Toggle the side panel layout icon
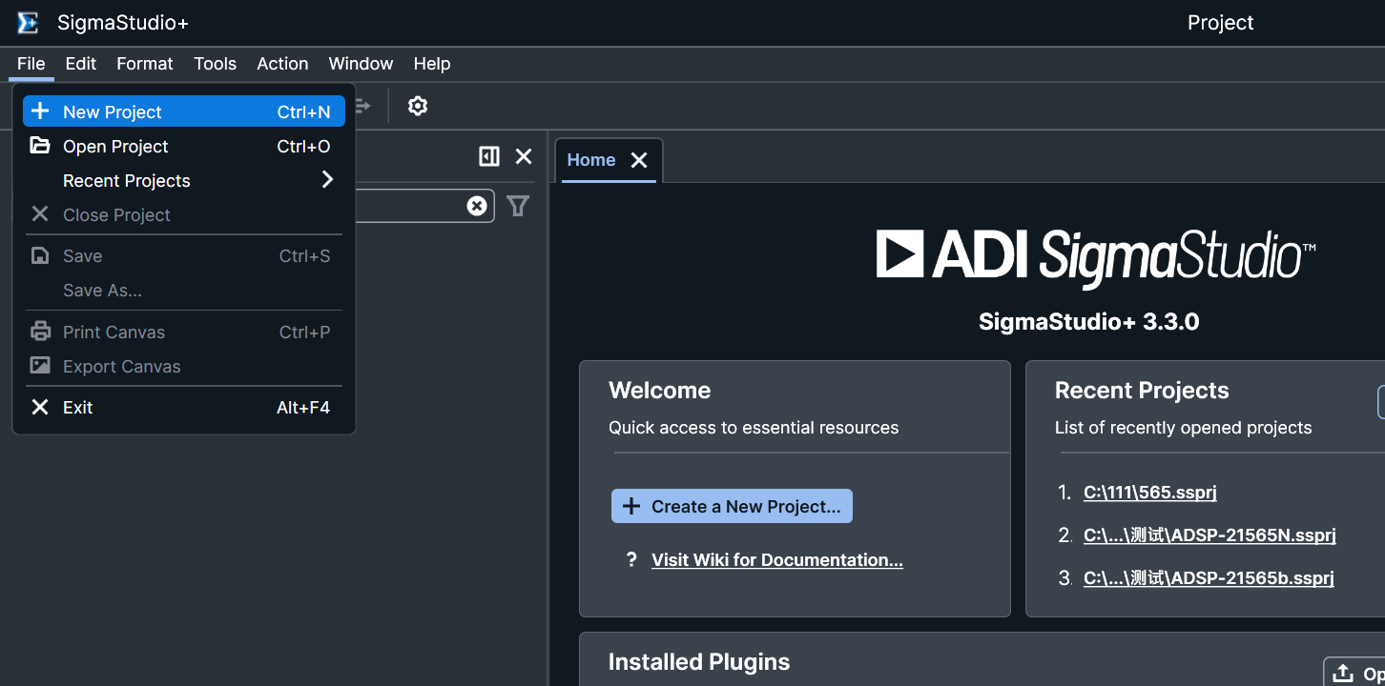1385x686 pixels. tap(489, 156)
